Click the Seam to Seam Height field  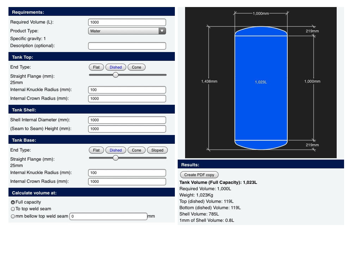[x=127, y=129]
